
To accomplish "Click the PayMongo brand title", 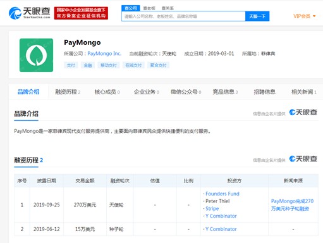I will click(82, 42).
